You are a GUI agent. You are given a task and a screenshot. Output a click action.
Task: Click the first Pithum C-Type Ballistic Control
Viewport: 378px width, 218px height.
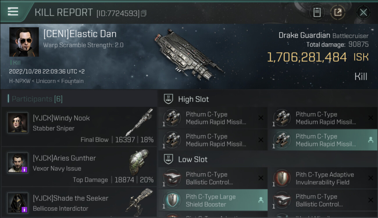tap(213, 178)
